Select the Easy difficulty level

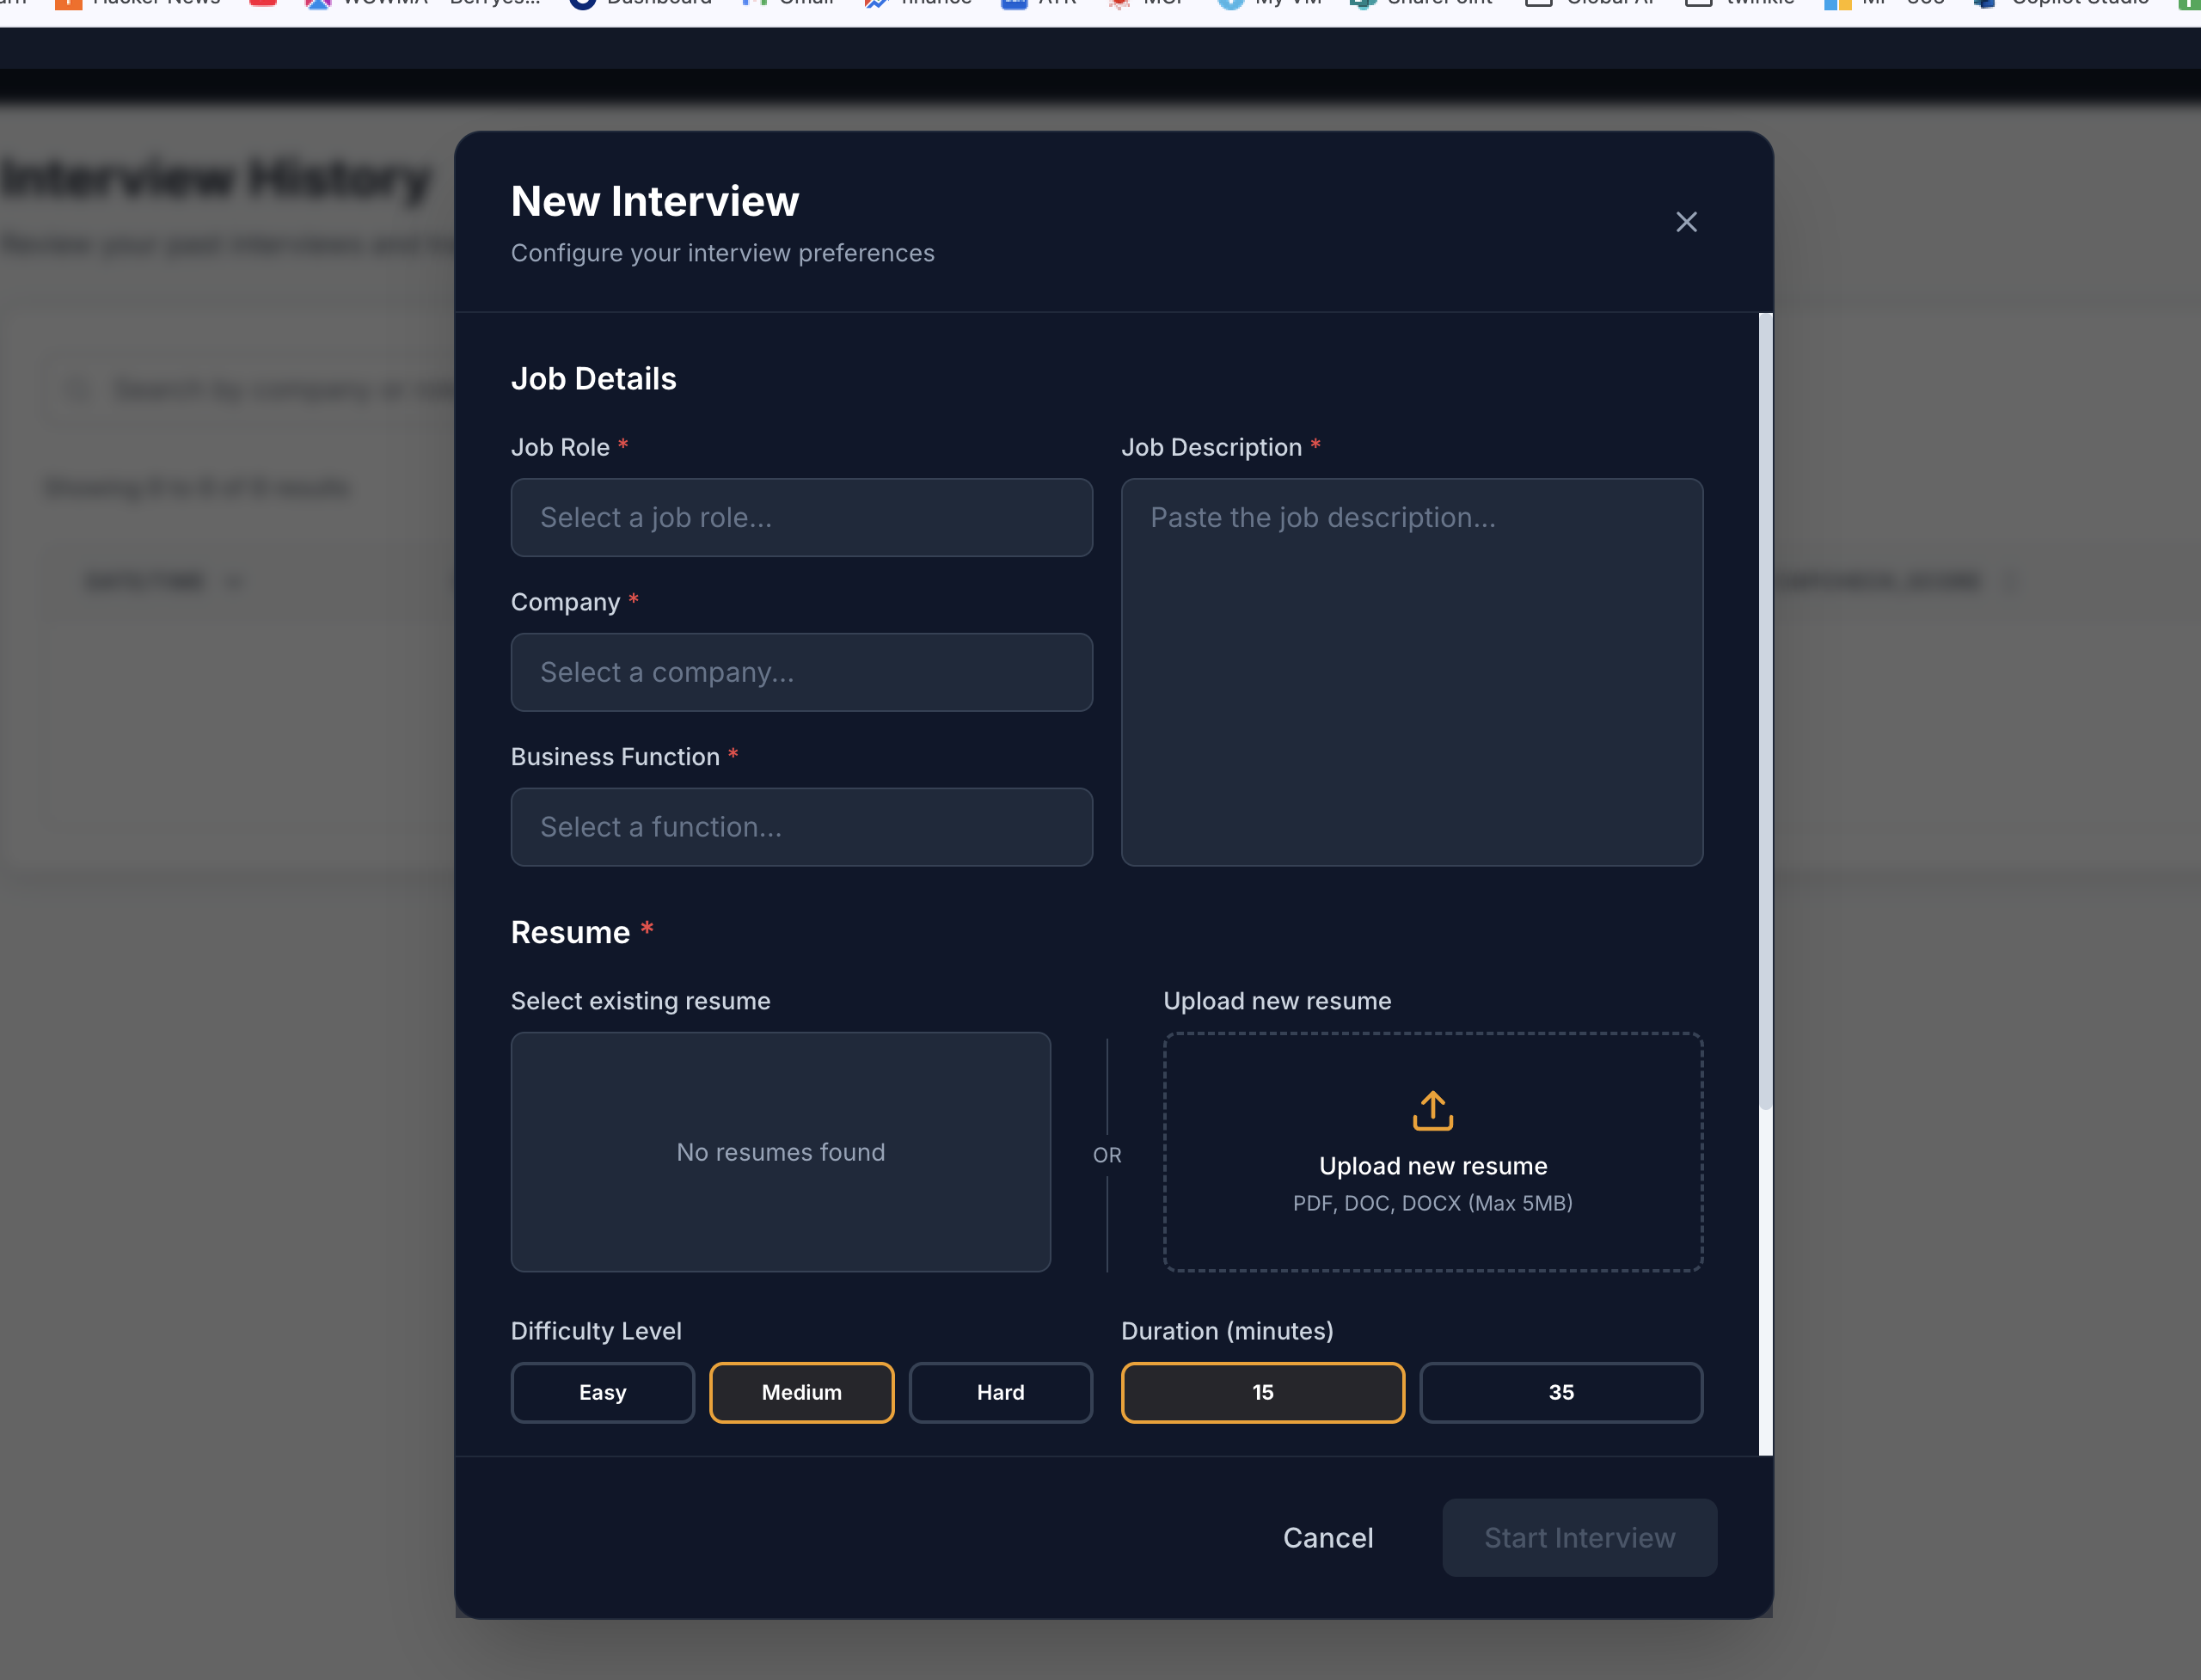602,1392
